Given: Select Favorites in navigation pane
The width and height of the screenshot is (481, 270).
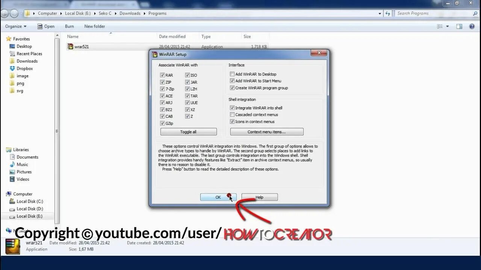Looking at the screenshot, I should [x=21, y=39].
